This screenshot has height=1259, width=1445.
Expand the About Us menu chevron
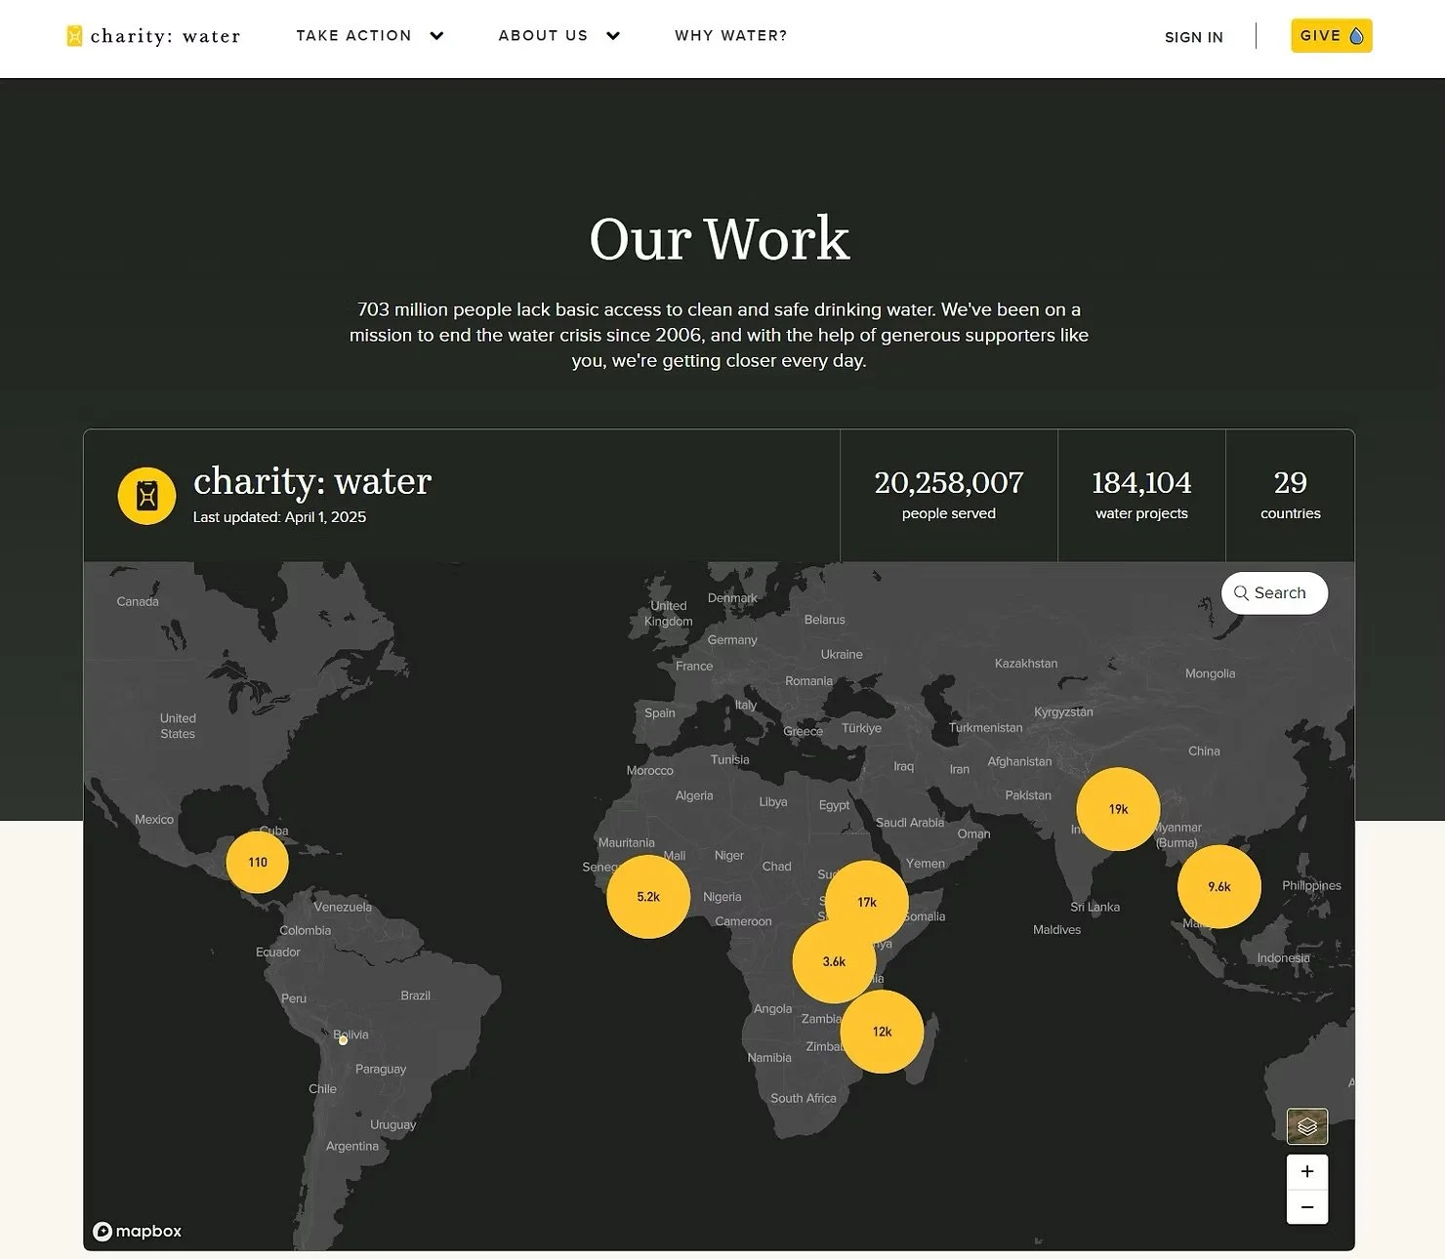click(613, 36)
